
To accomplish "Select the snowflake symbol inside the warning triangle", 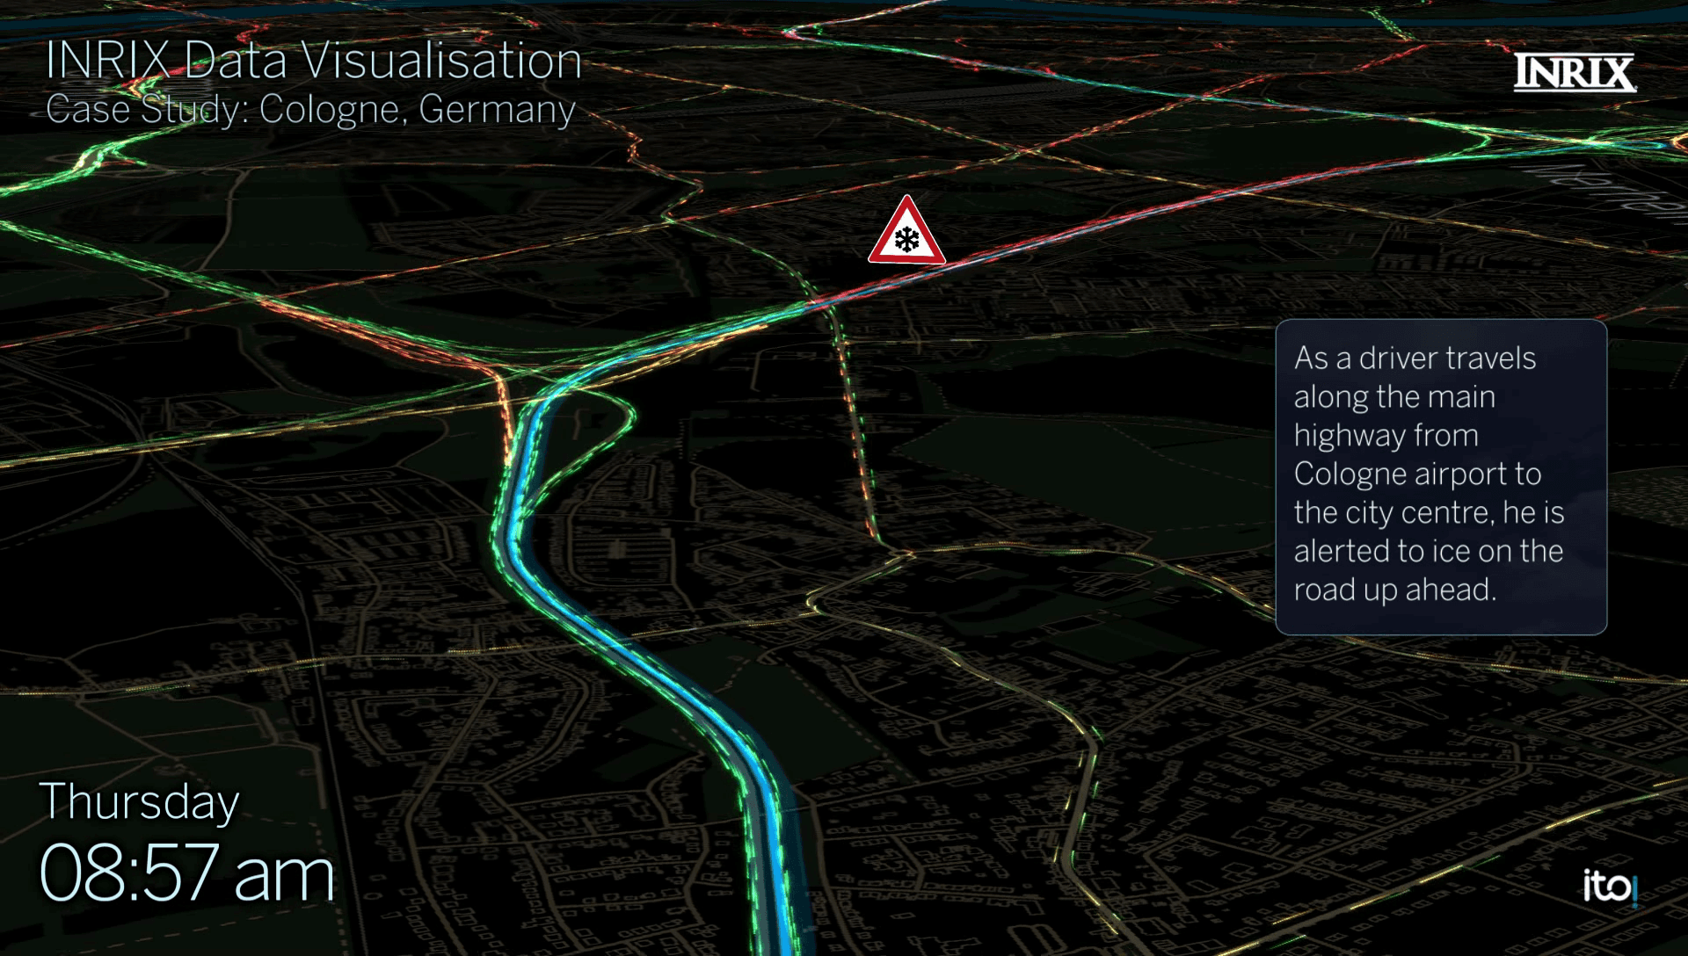I will (x=906, y=239).
